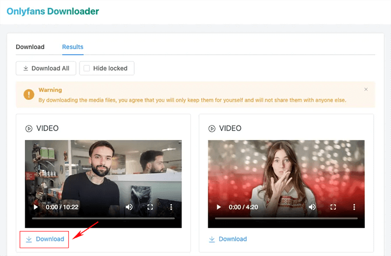Viewport: 391px width, 256px height.
Task: Enter fullscreen on the second video
Action: [x=333, y=207]
